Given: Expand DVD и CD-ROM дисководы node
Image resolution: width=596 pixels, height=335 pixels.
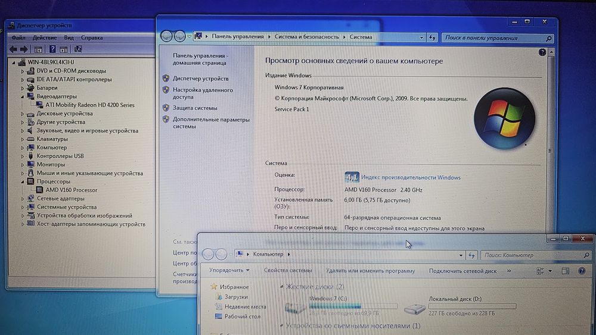Looking at the screenshot, I should 23,71.
